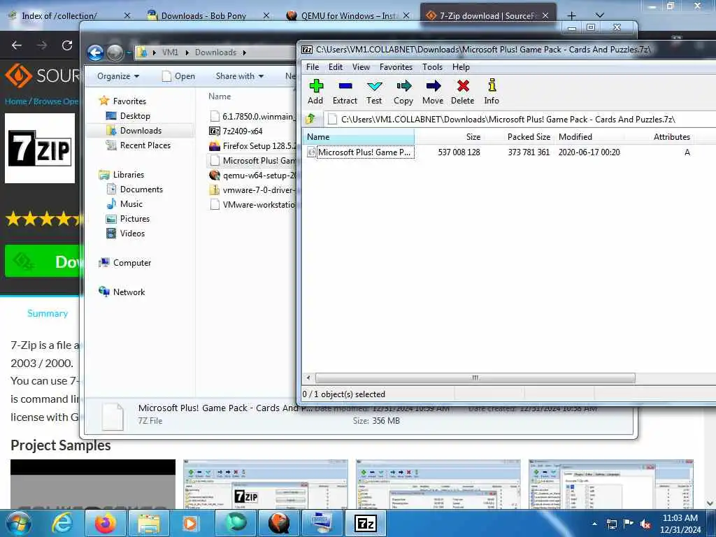Sort 7-Zip list by Attributes column
716x537 pixels.
click(659, 137)
